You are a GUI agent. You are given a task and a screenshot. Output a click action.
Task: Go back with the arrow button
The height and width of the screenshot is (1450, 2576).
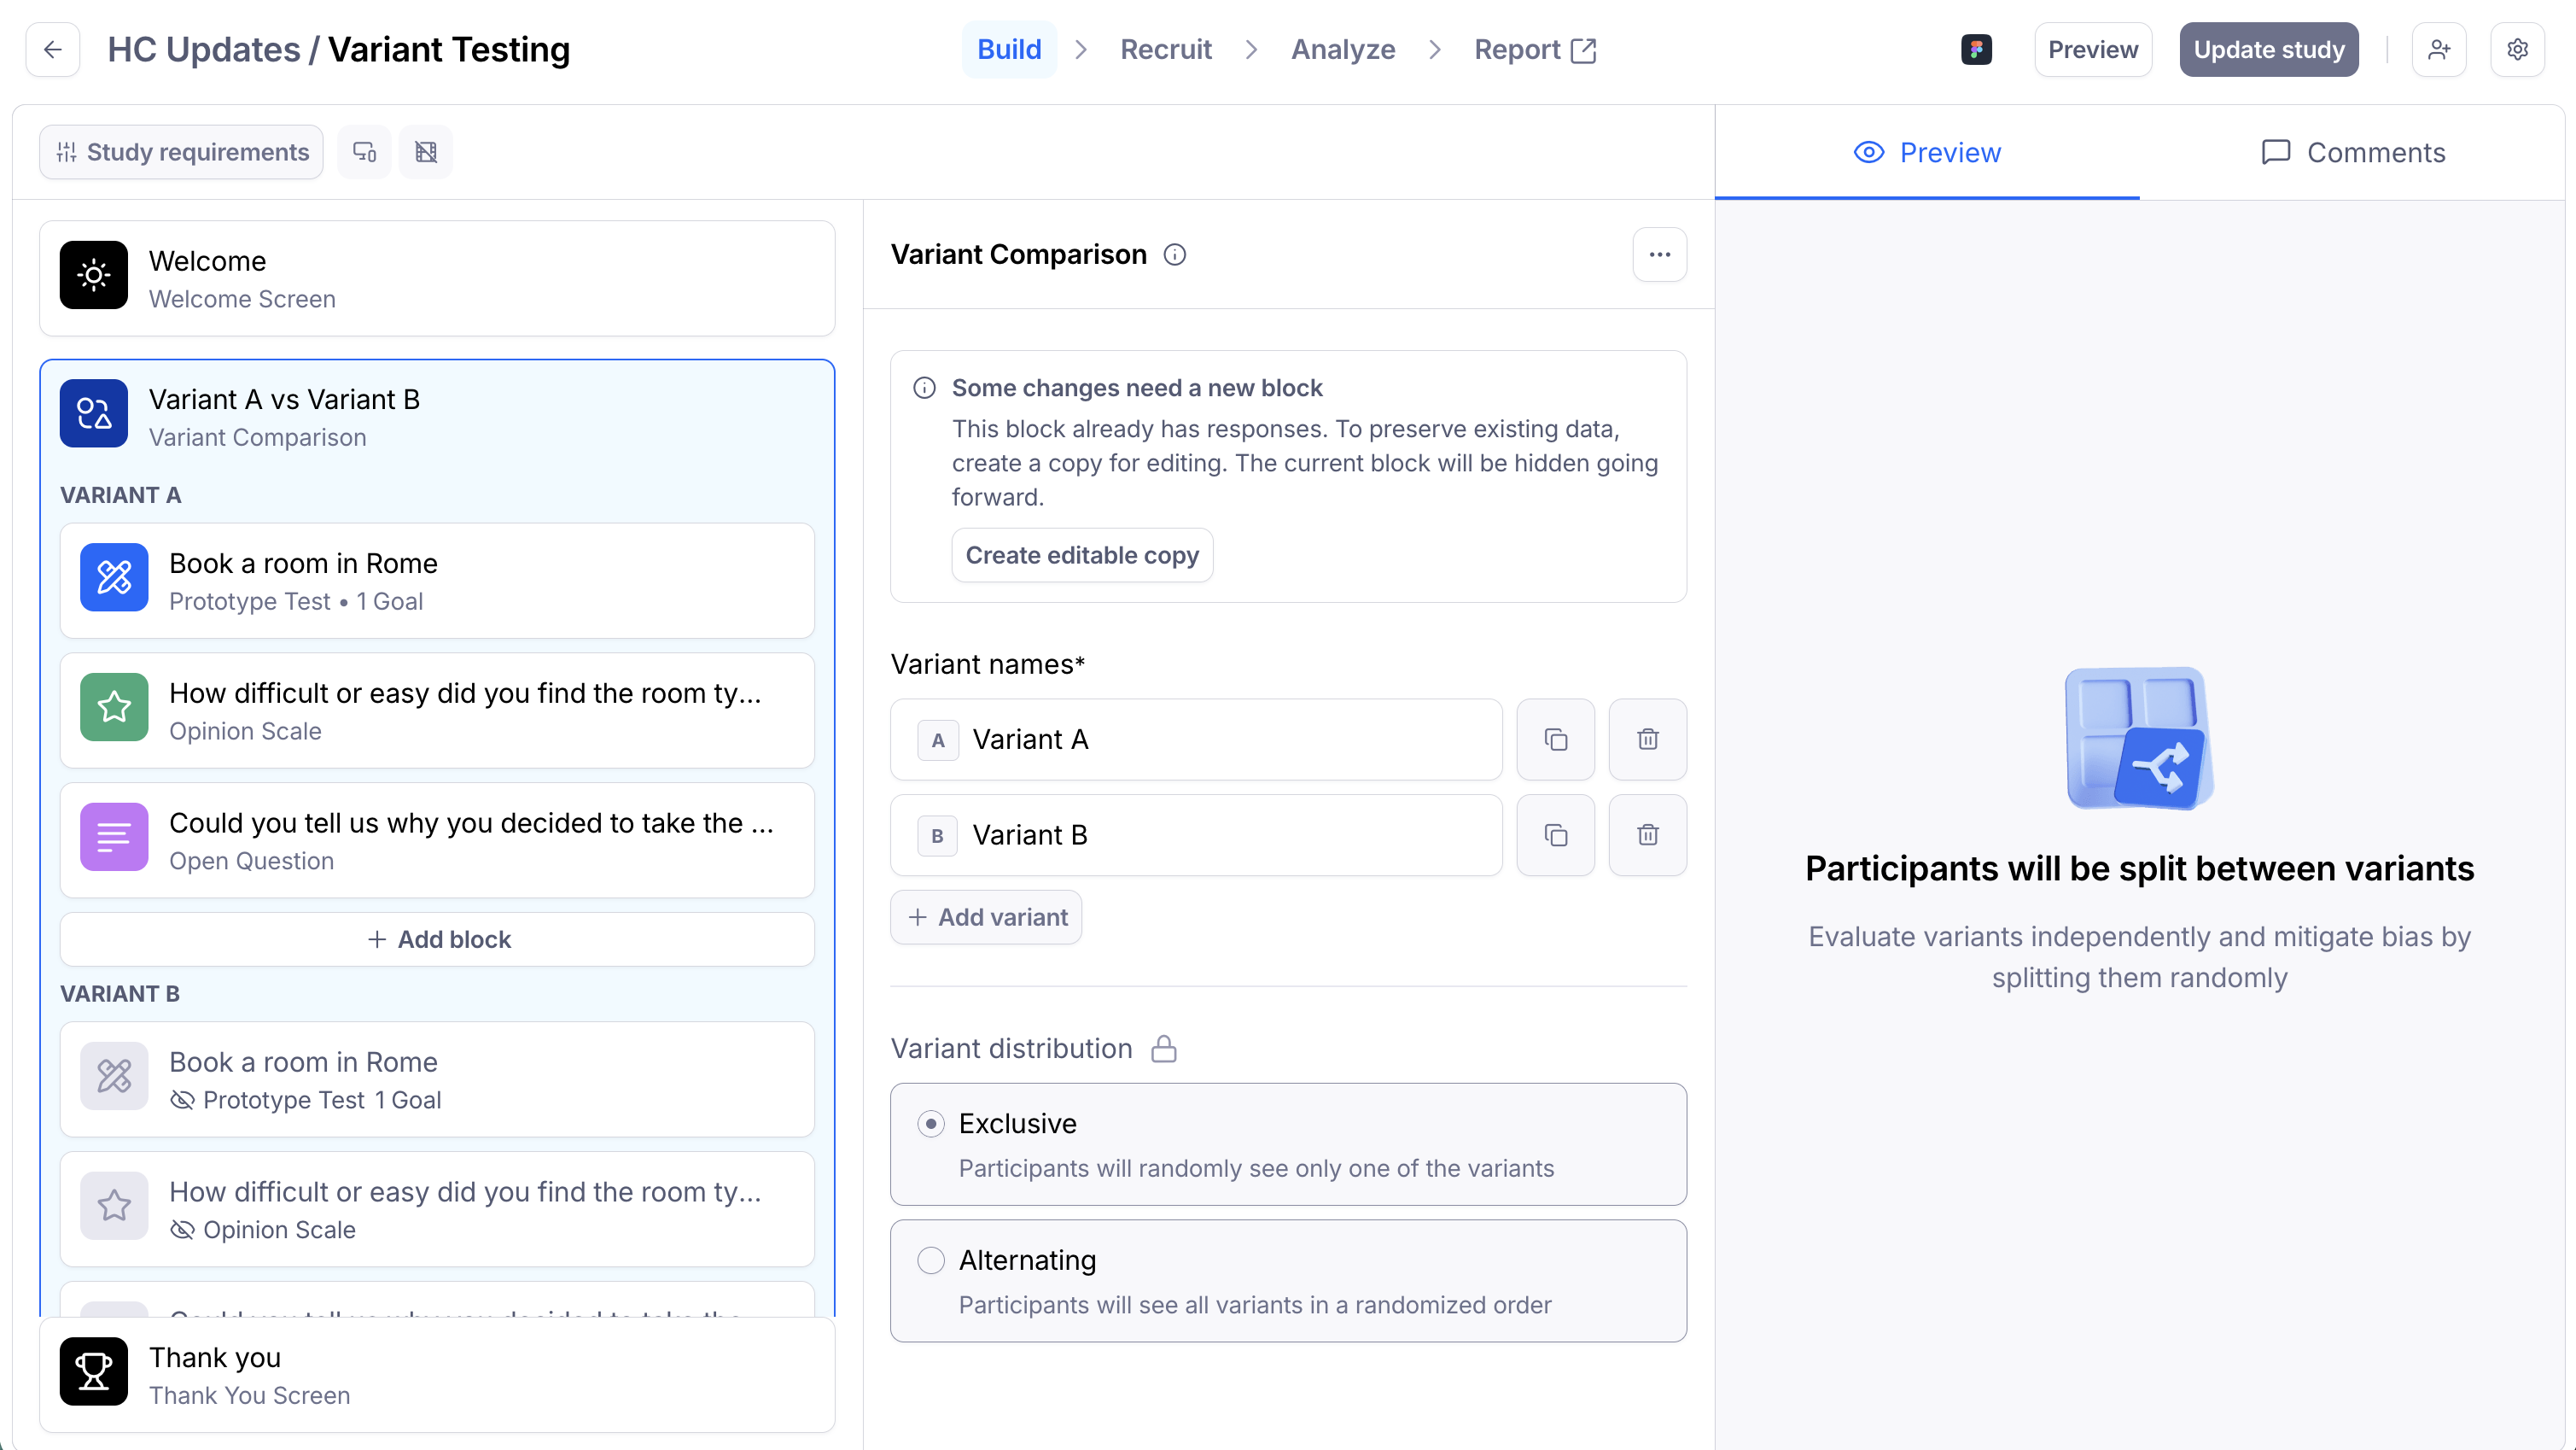(53, 50)
